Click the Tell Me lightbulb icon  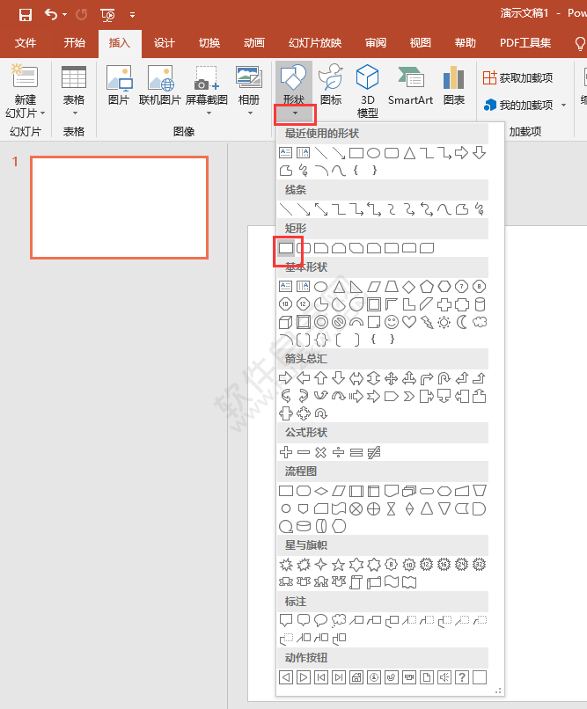[x=580, y=44]
